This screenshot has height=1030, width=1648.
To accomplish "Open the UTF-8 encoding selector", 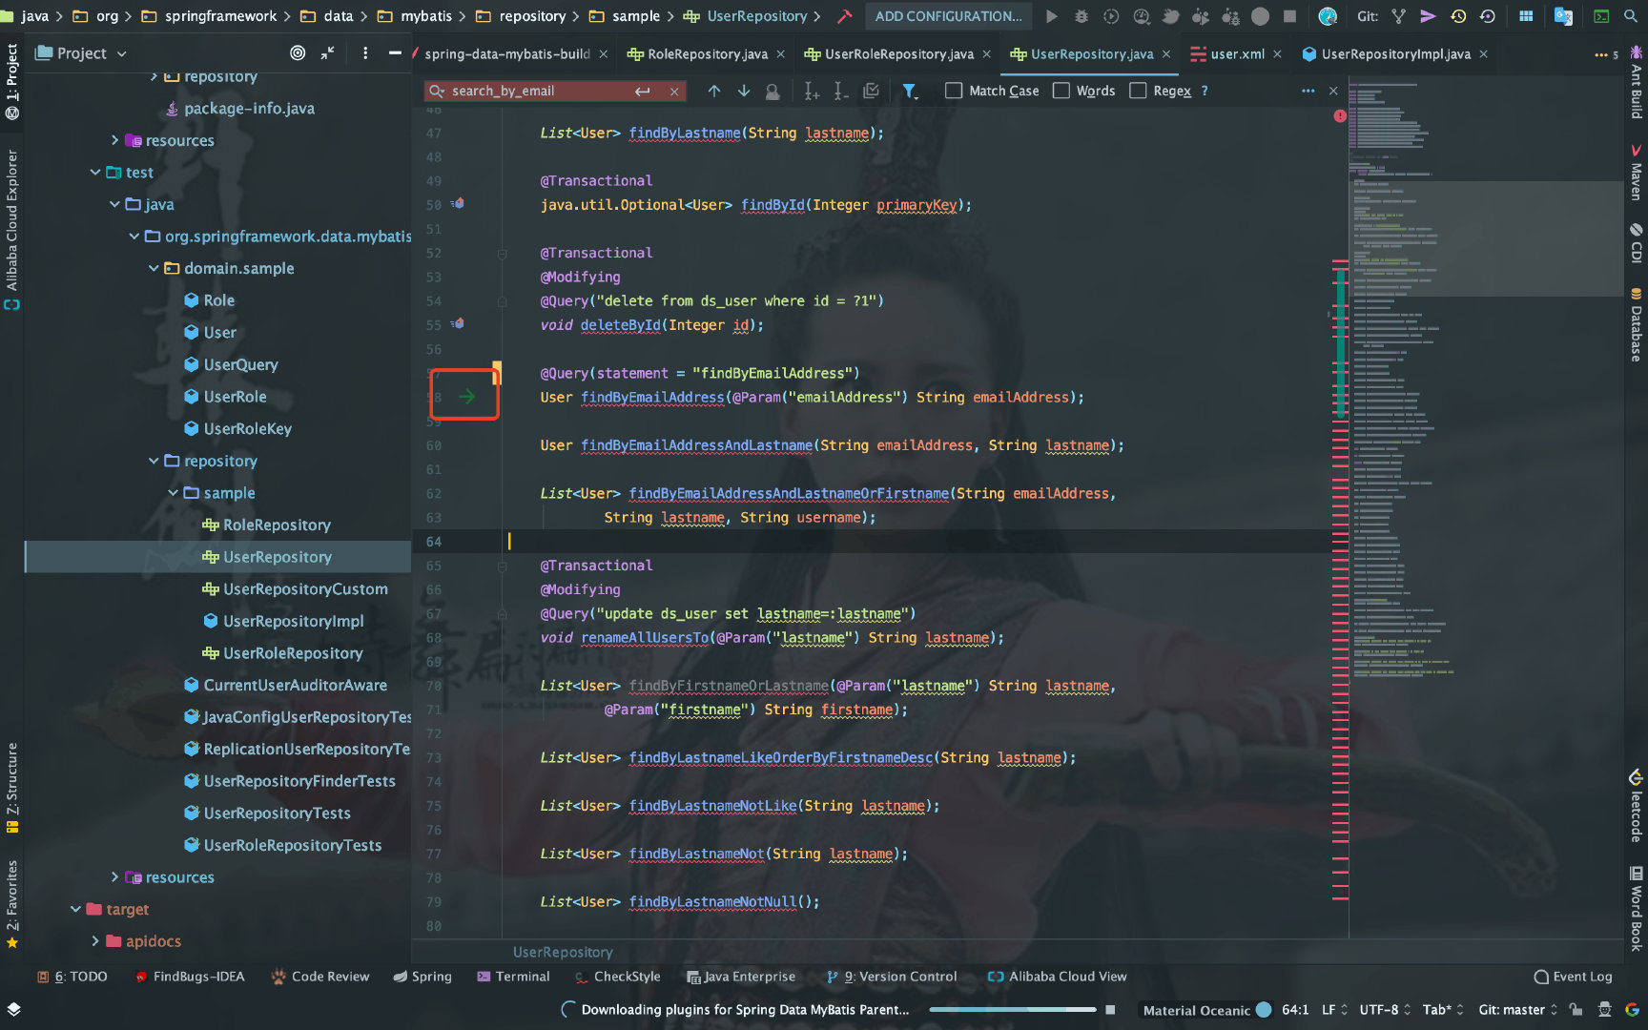I will (1384, 1009).
